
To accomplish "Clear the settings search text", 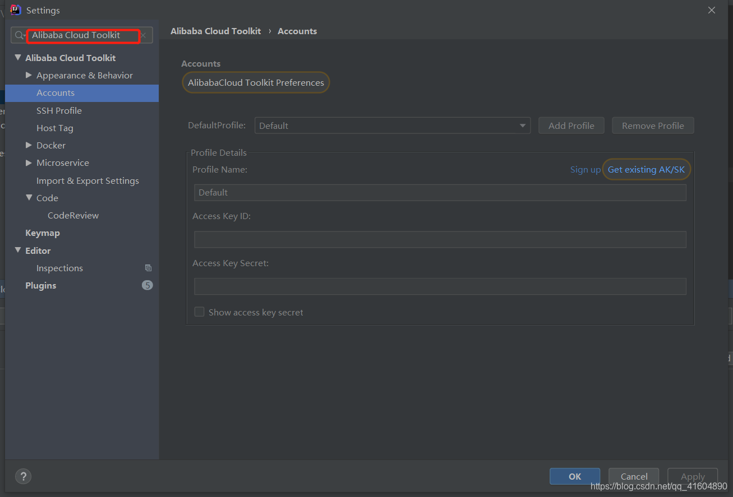I will [x=144, y=35].
